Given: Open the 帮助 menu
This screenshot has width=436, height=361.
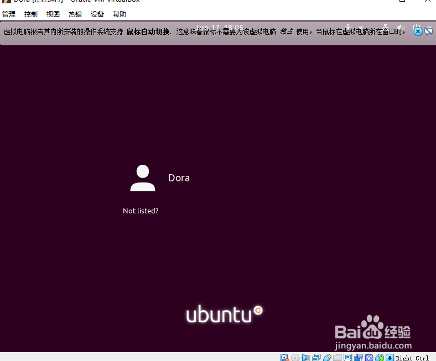Looking at the screenshot, I should coord(120,14).
